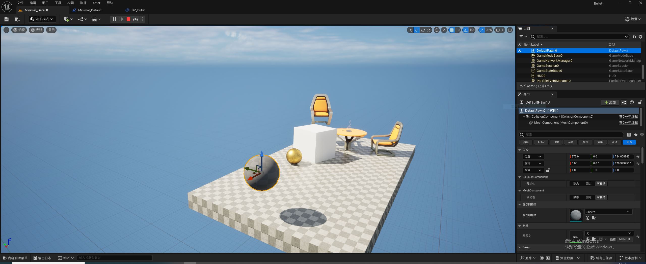Open camera speed setting
Screen dimensions: 646x264
[x=500, y=30]
